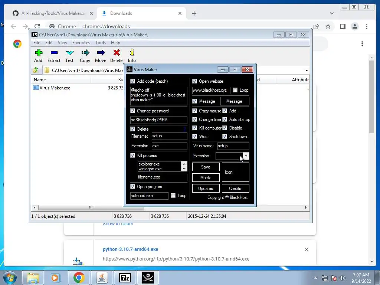Open the python-3.10.7-amd64.exe link
380x285 pixels.
(x=130, y=249)
